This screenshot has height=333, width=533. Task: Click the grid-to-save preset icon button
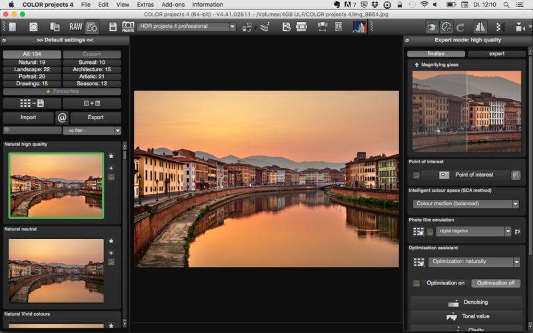coord(32,103)
